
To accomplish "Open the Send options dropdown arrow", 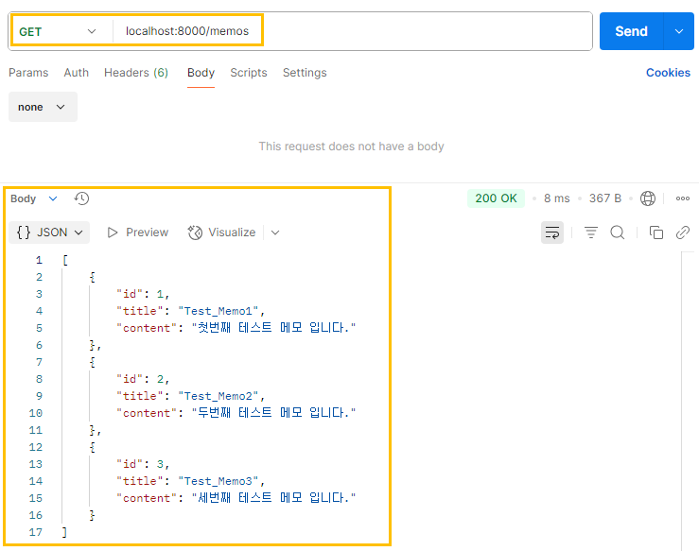I will tap(679, 31).
